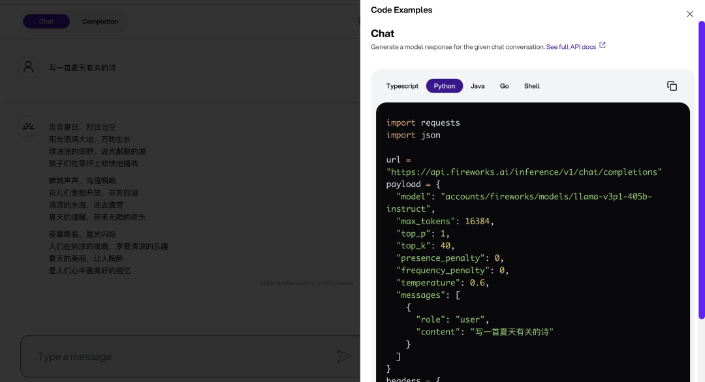Image resolution: width=705 pixels, height=382 pixels.
Task: Click the purple vertical scrollbar in the panel
Action: (701, 169)
